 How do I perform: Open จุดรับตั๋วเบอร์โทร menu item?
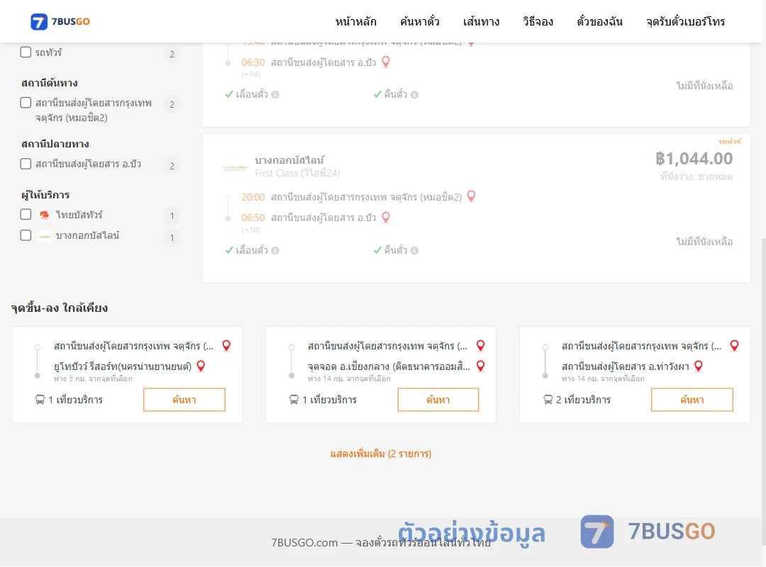[x=685, y=21]
